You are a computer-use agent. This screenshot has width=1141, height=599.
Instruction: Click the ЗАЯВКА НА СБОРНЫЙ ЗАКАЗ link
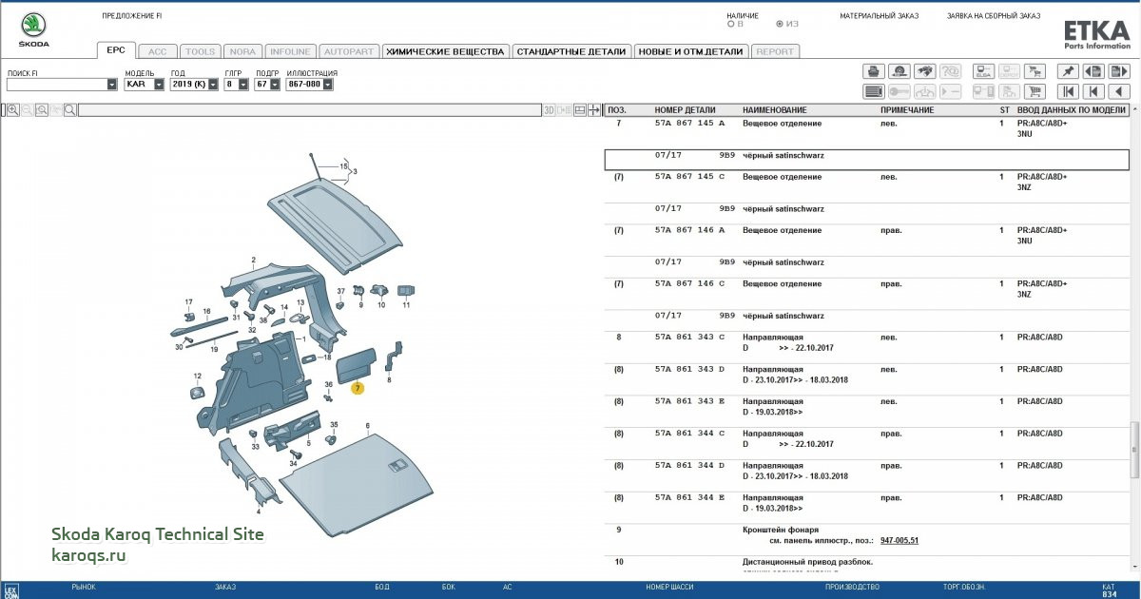point(994,16)
